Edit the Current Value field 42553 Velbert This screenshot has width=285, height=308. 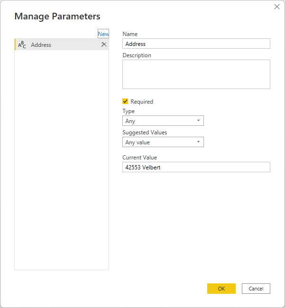tap(196, 167)
